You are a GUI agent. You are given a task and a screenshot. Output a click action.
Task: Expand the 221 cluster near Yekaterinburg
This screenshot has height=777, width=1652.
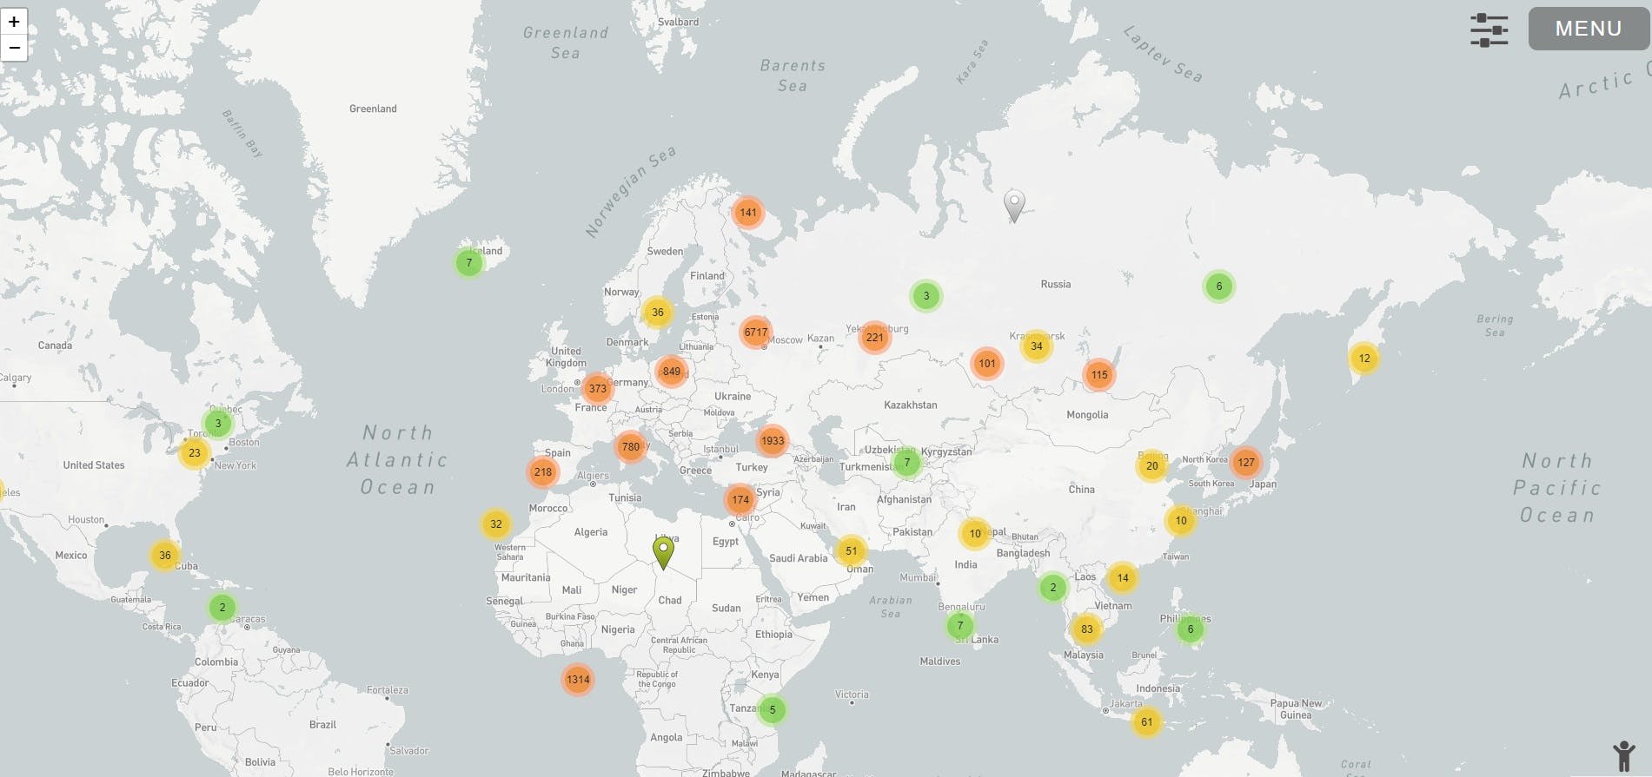875,338
